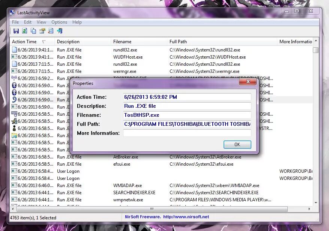This screenshot has height=231, width=329.
Task: Open the Options menu
Action: pyautogui.click(x=59, y=22)
